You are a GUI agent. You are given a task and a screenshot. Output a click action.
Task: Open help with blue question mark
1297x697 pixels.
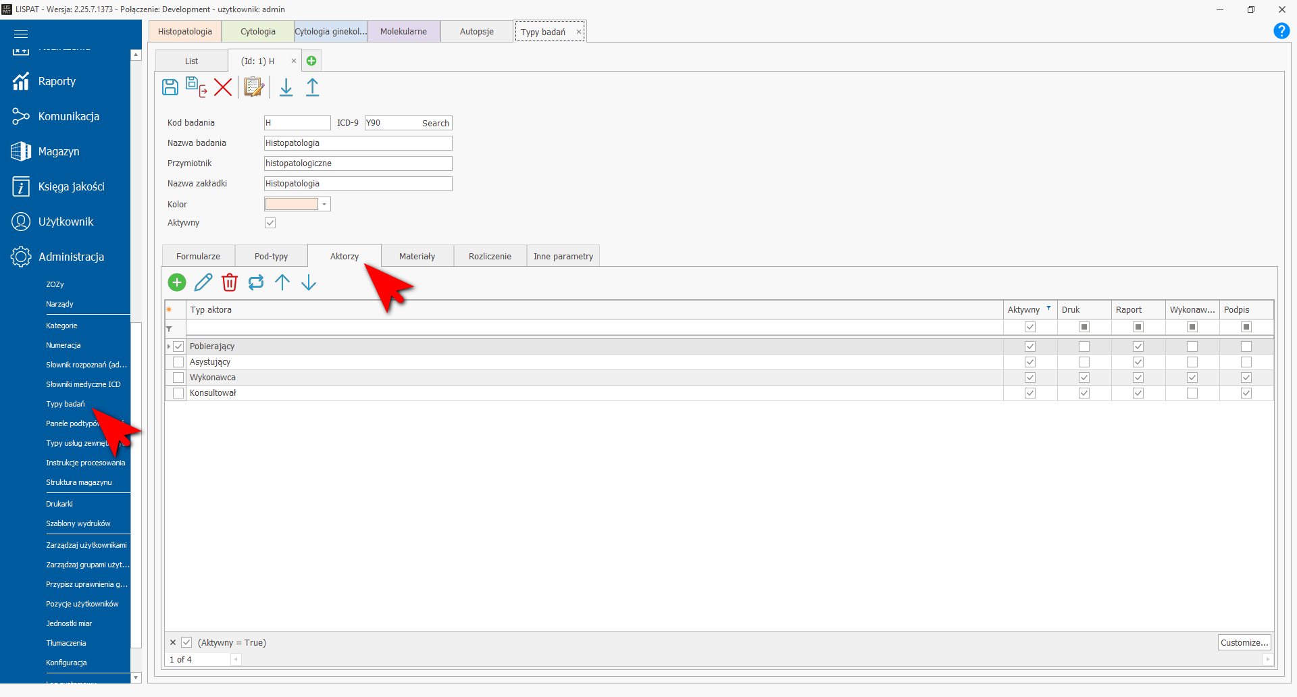point(1281,31)
